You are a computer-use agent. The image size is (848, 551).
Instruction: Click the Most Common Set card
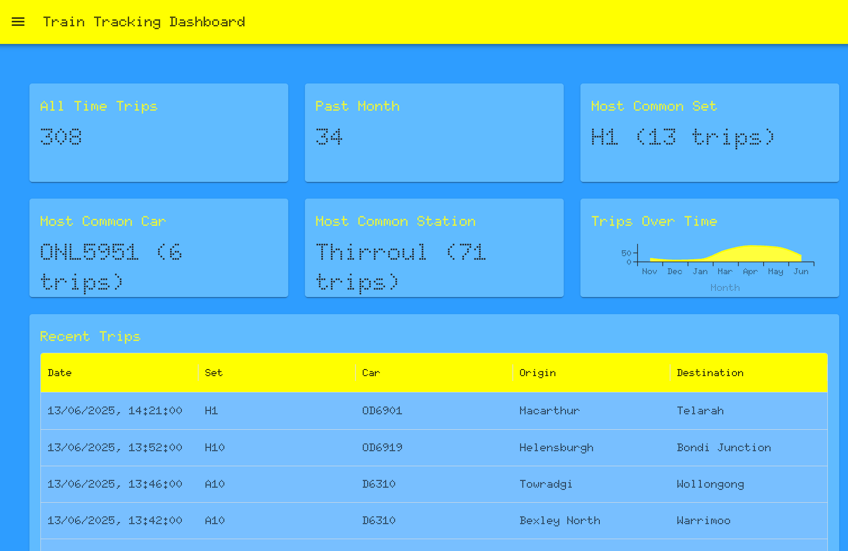pos(709,132)
